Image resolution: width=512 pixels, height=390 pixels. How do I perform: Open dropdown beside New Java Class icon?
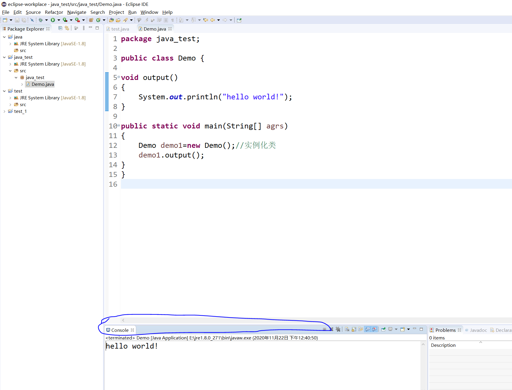coord(104,20)
